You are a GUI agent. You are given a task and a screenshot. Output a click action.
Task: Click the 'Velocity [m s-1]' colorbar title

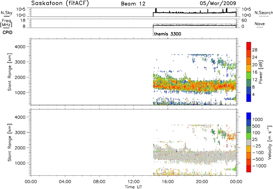[x=270, y=143]
